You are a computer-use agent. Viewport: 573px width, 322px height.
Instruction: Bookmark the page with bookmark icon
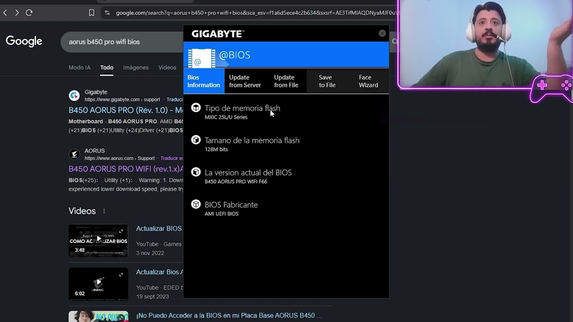tap(91, 13)
